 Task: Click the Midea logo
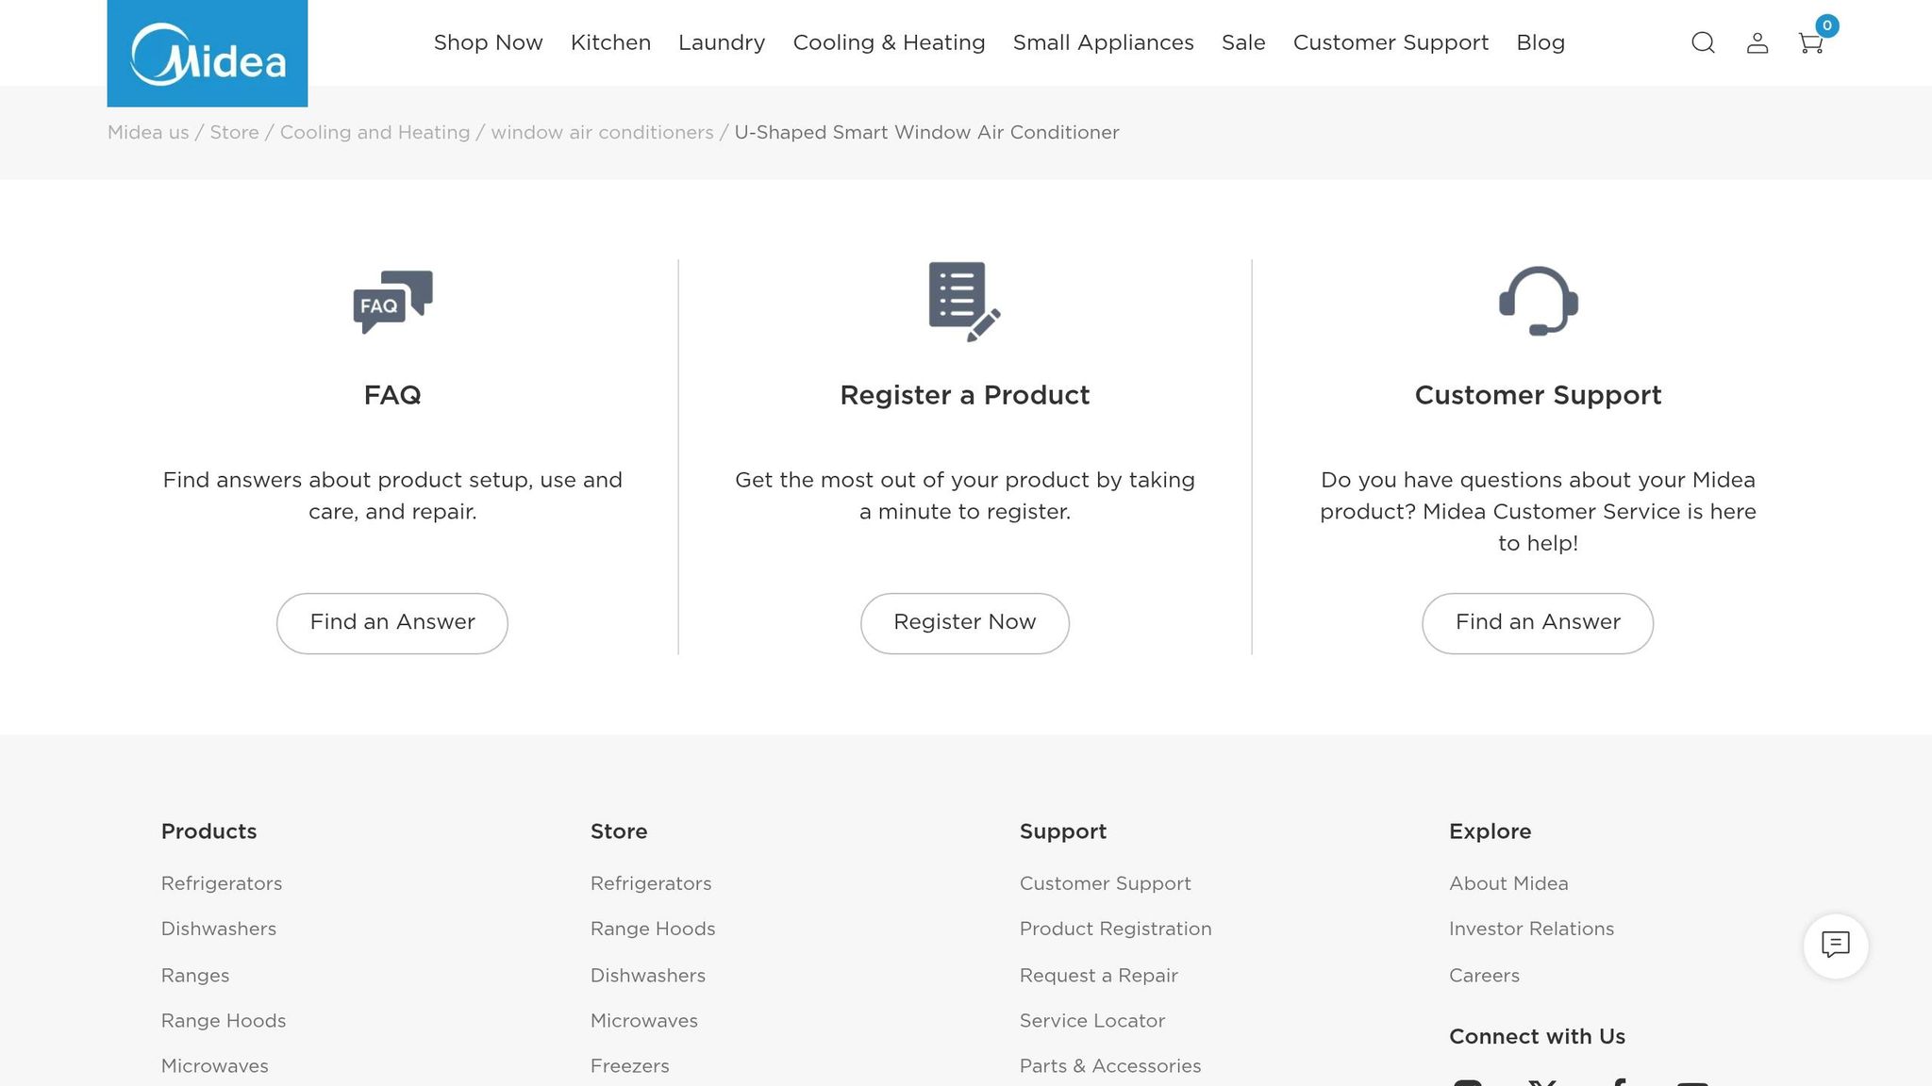tap(208, 54)
